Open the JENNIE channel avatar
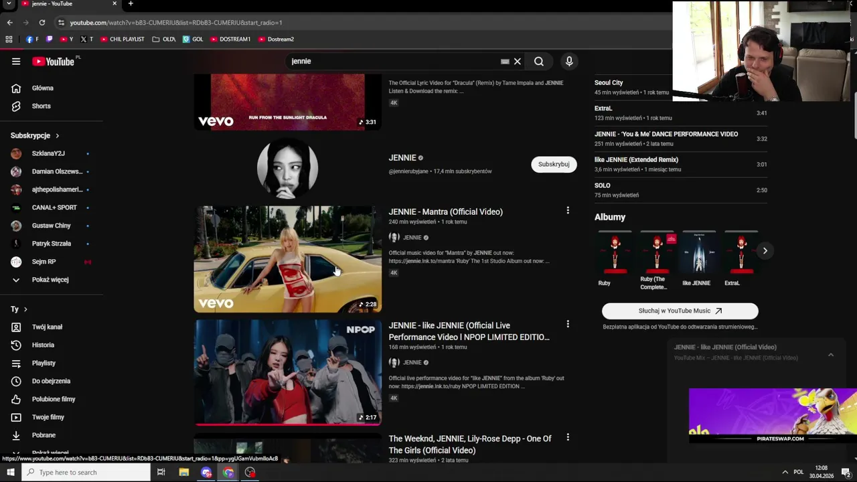Screen dimensions: 857x482 tap(288, 169)
